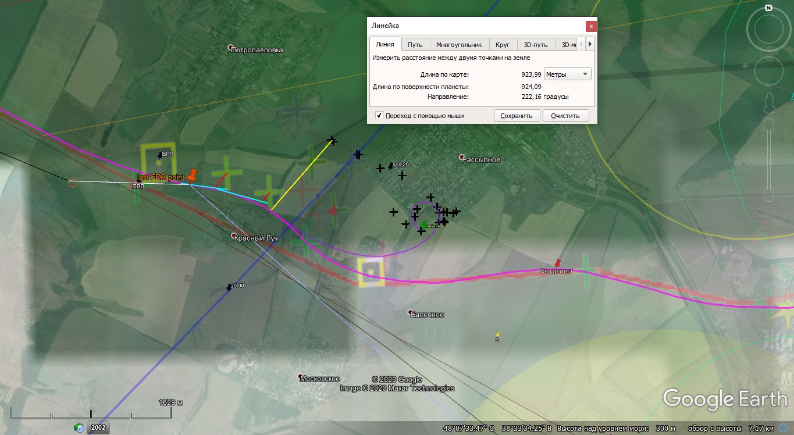Click the direction value 222,16 градусы
794x435 pixels.
click(545, 97)
